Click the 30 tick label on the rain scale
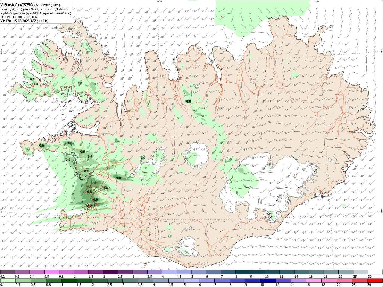This screenshot has height=287, width=383. [x=370, y=285]
